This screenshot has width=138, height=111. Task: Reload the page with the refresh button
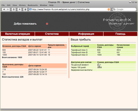[x=13, y=10]
